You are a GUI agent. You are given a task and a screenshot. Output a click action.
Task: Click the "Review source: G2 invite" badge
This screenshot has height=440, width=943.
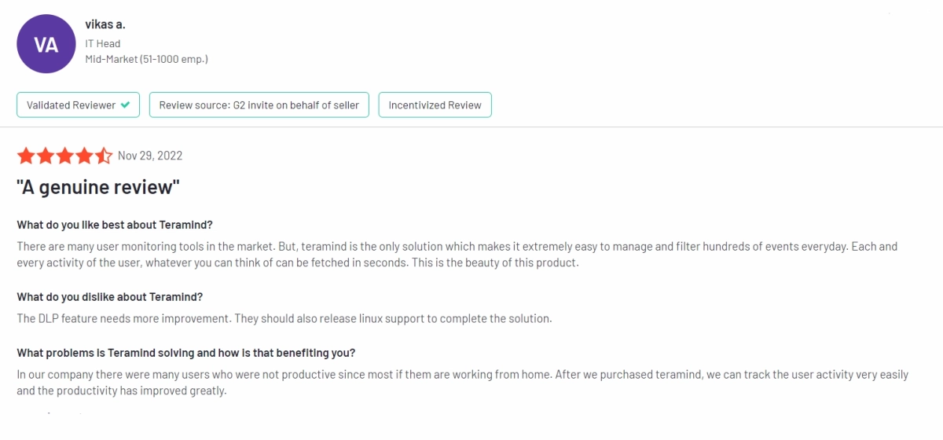(x=259, y=105)
